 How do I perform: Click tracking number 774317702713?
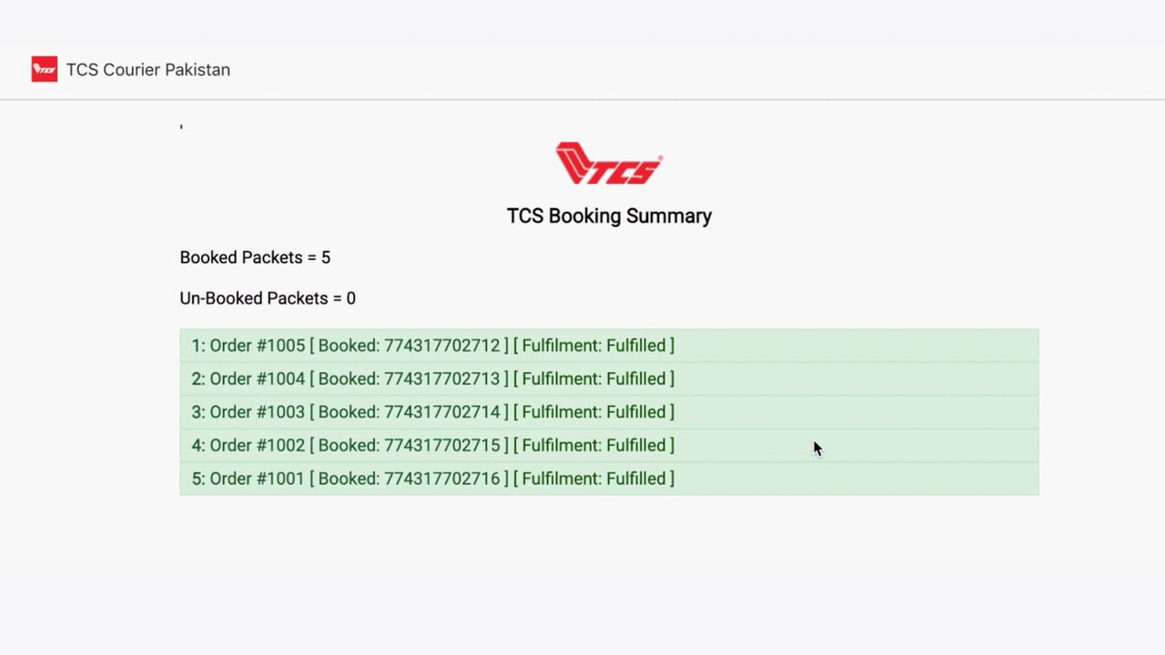tap(442, 378)
